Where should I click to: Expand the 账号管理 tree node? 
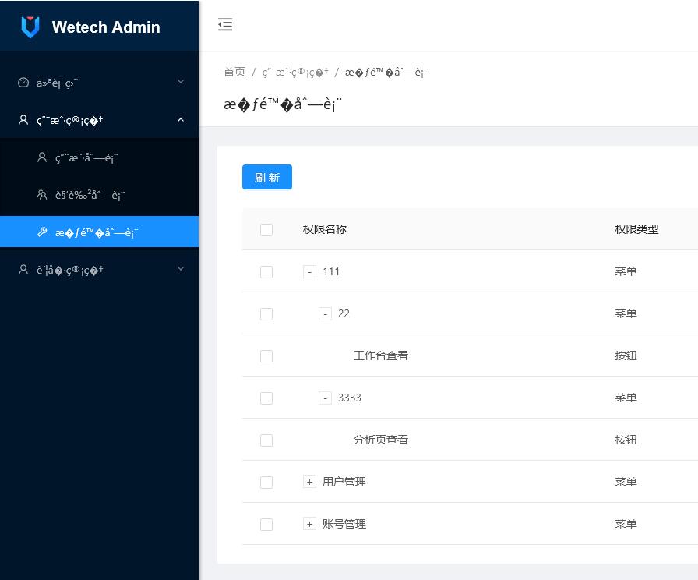coord(309,524)
